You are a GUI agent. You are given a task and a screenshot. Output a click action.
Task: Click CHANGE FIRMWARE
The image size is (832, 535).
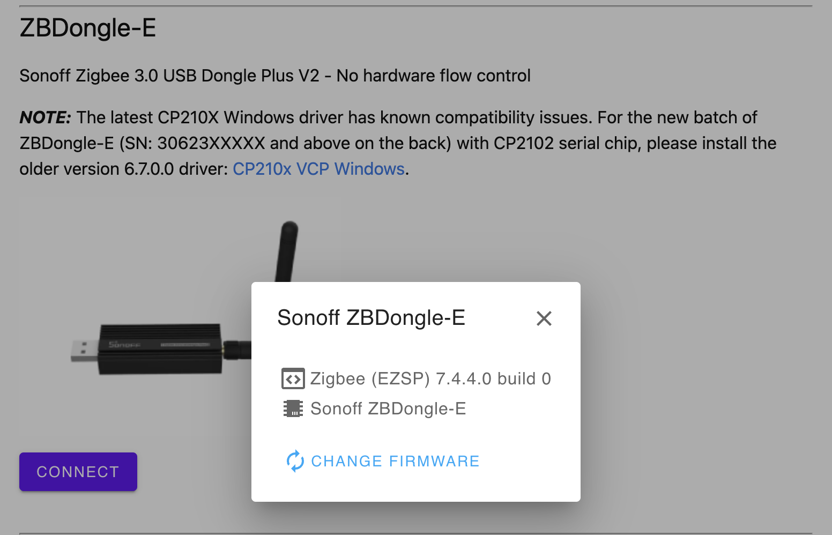pyautogui.click(x=395, y=461)
